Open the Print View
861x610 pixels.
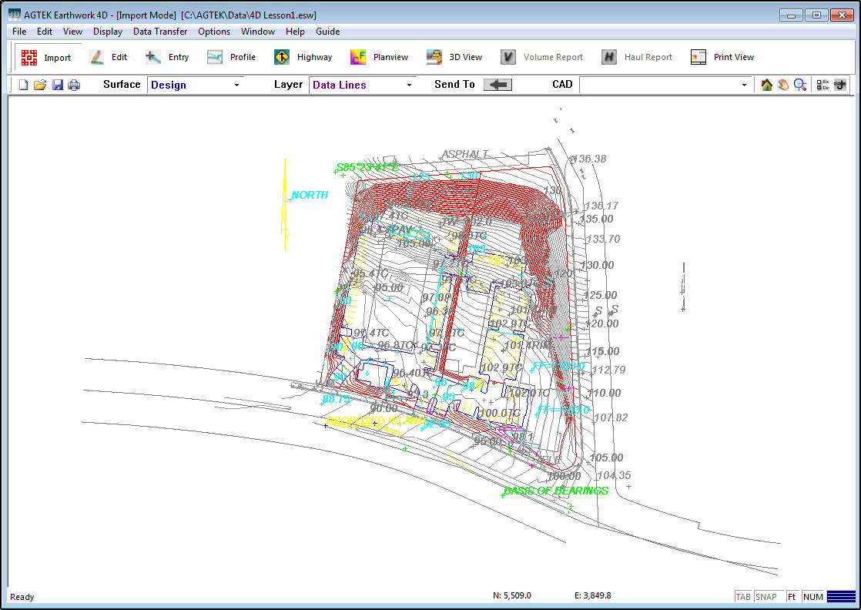[x=722, y=57]
